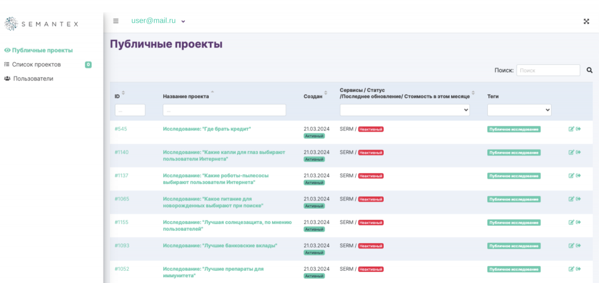This screenshot has height=283, width=599.
Task: Open project link #1052
Action: coord(122,269)
